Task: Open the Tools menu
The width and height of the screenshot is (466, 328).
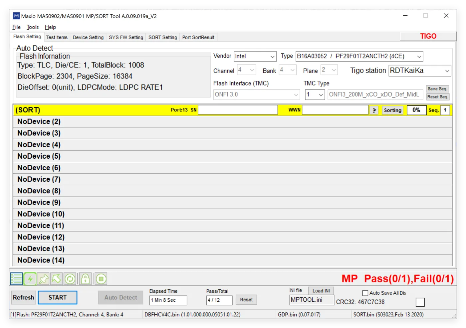Action: (33, 27)
